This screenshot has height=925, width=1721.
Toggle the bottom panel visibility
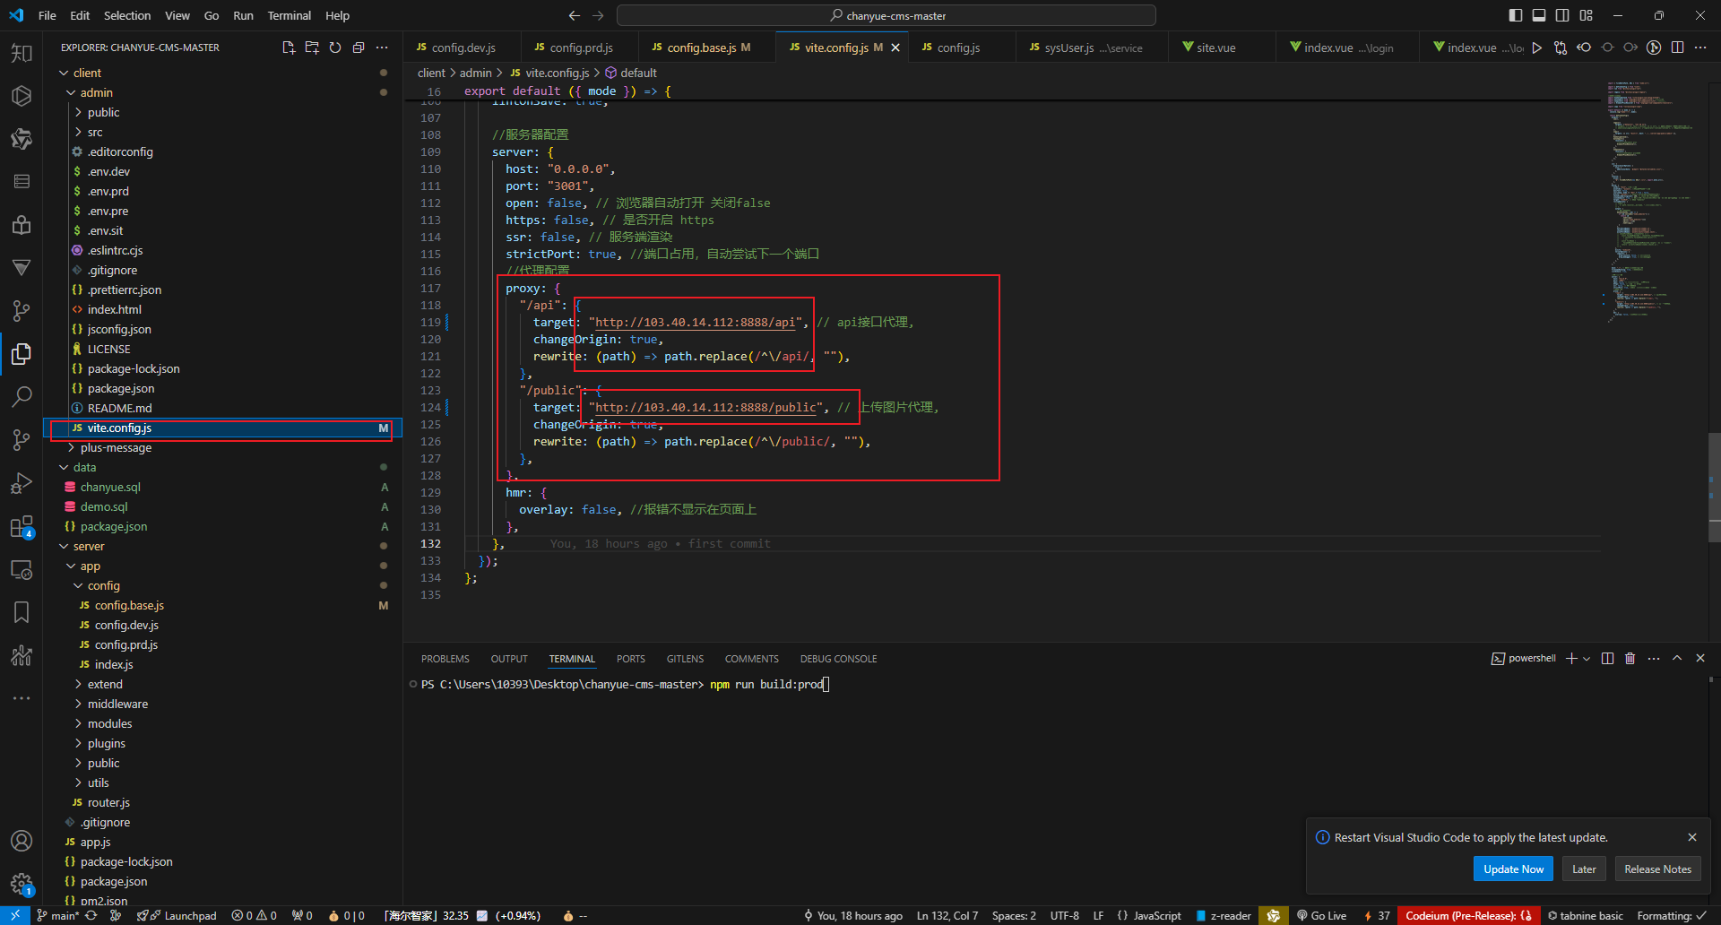coord(1539,15)
